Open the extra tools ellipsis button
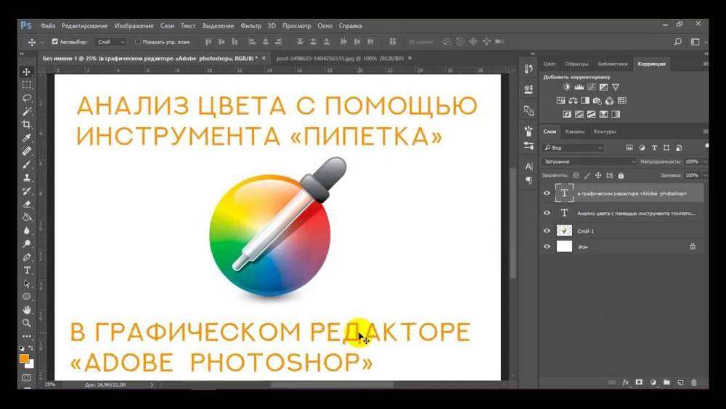Image resolution: width=726 pixels, height=409 pixels. 26,336
